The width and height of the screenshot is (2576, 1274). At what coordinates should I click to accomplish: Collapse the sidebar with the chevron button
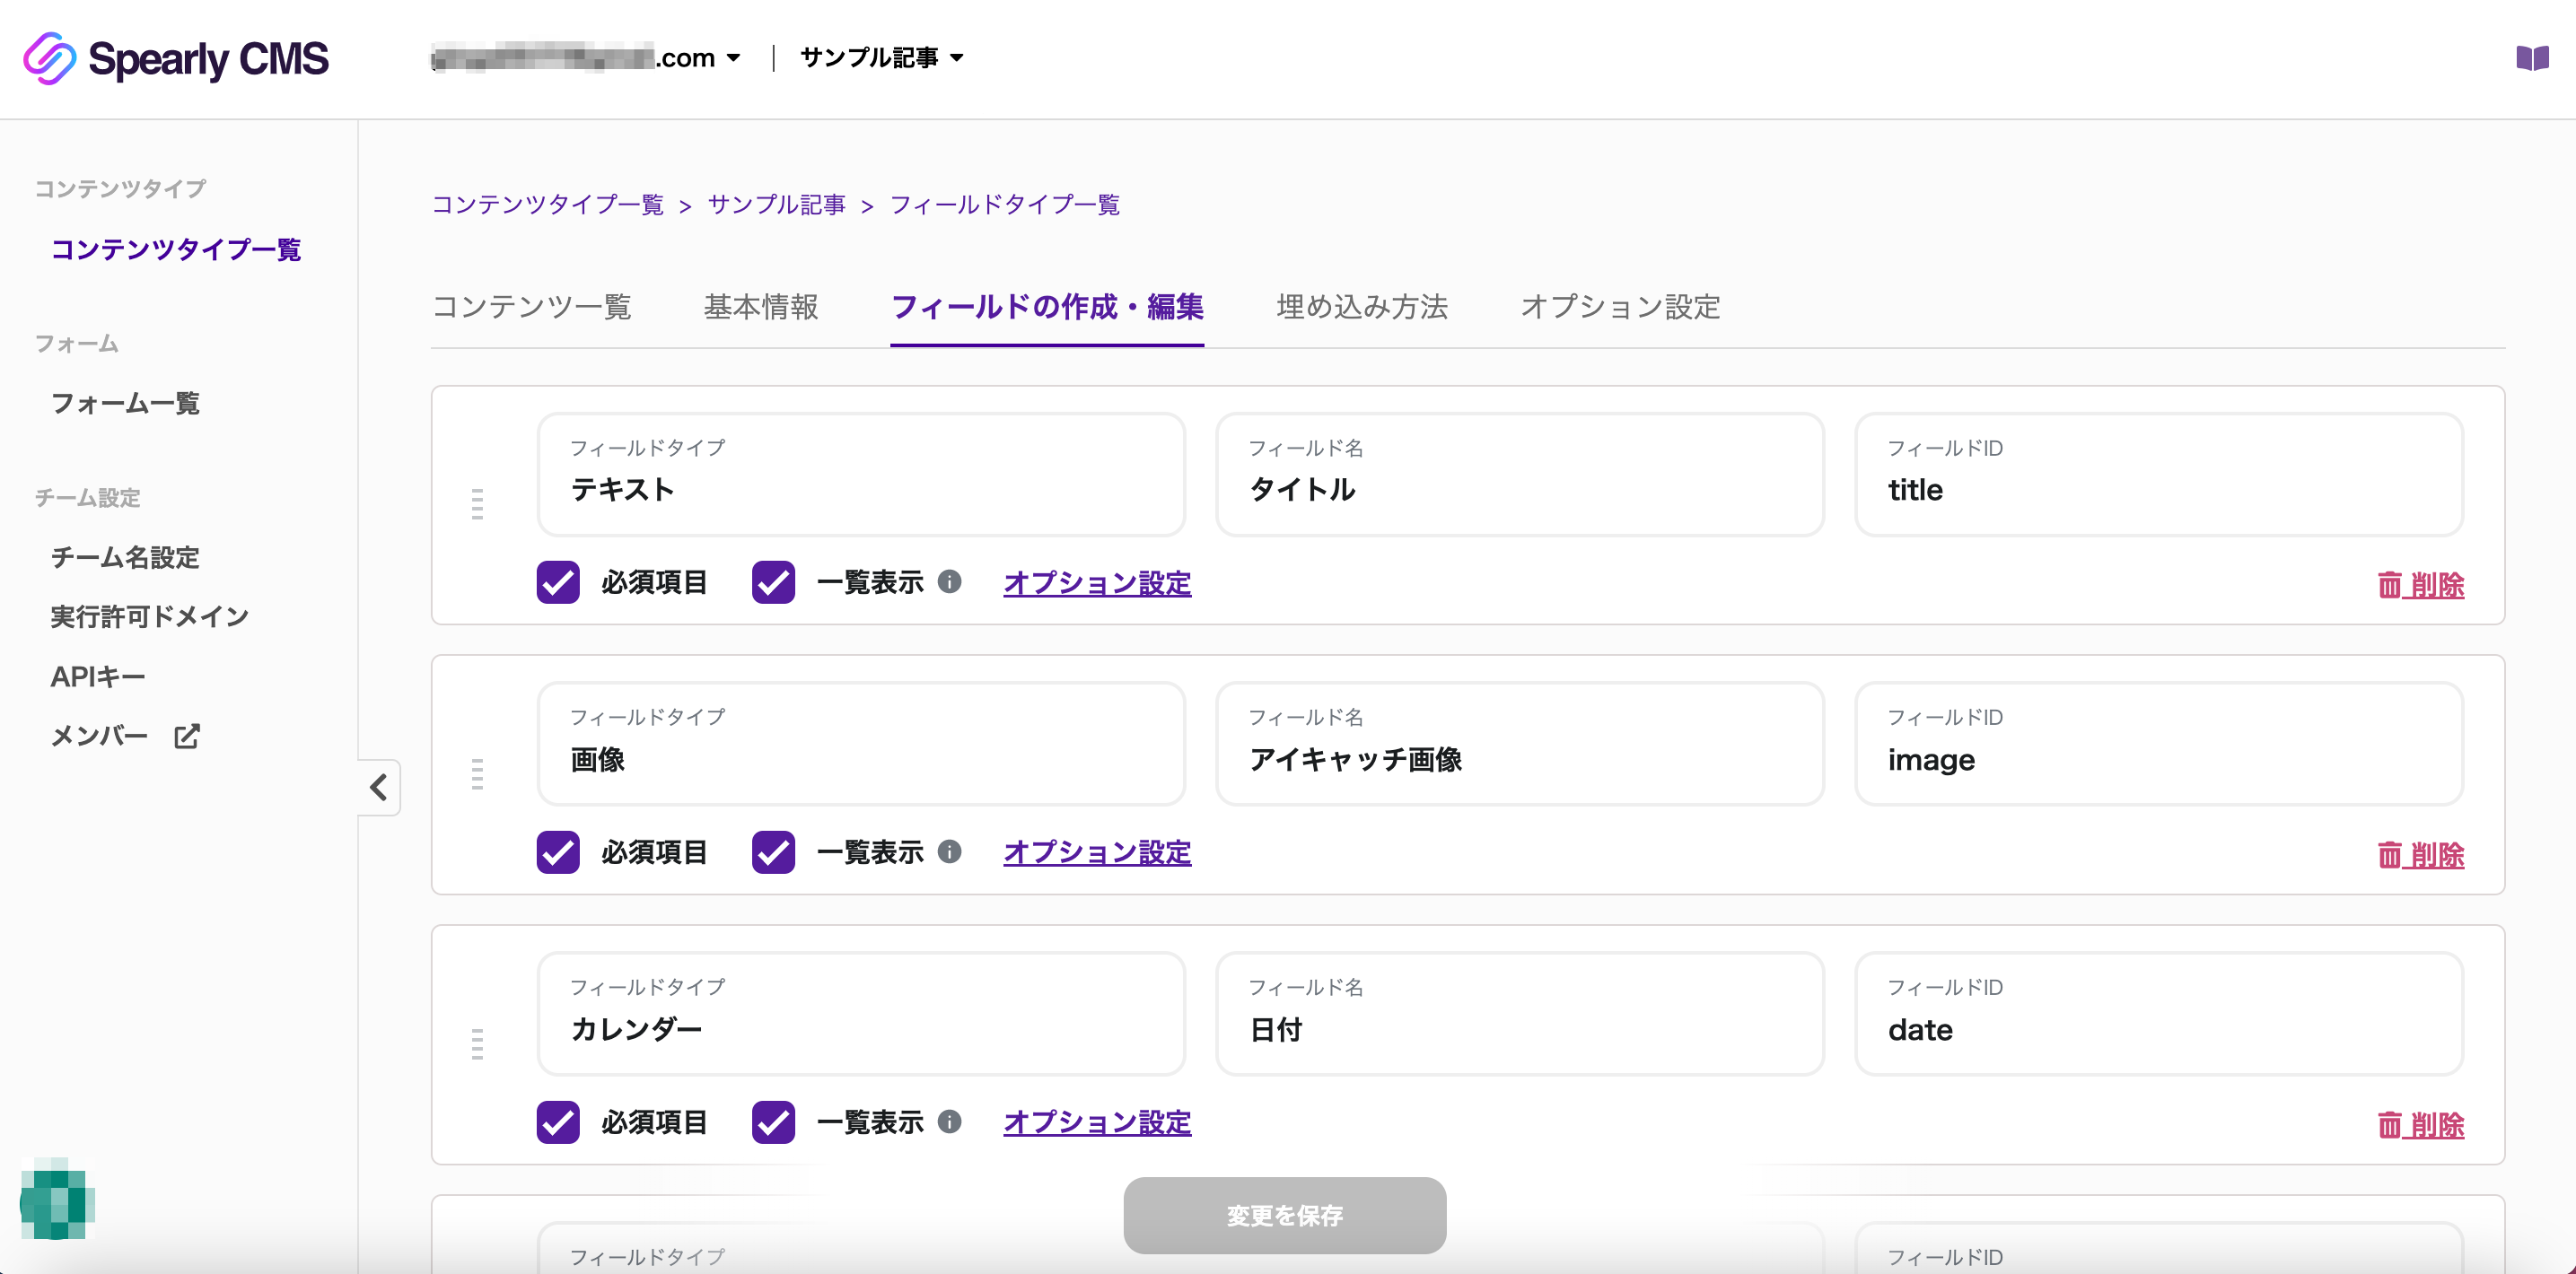[x=379, y=788]
